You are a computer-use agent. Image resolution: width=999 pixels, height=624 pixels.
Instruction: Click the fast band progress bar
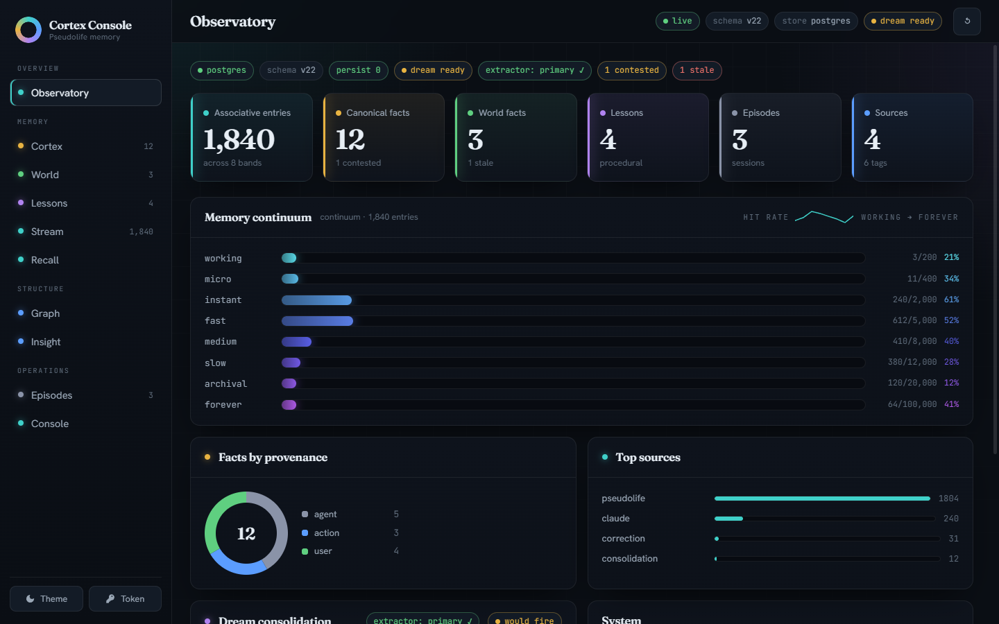(x=573, y=321)
